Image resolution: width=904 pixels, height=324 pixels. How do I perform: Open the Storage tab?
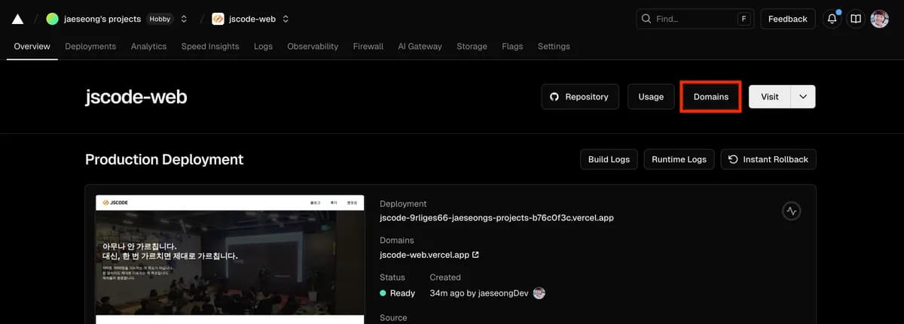click(x=472, y=47)
